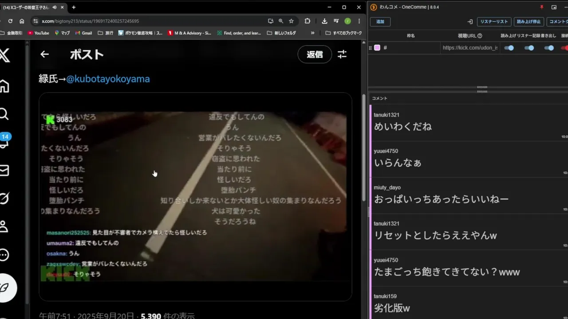Open Chrome downloads icon
This screenshot has height=319, width=568.
324,21
